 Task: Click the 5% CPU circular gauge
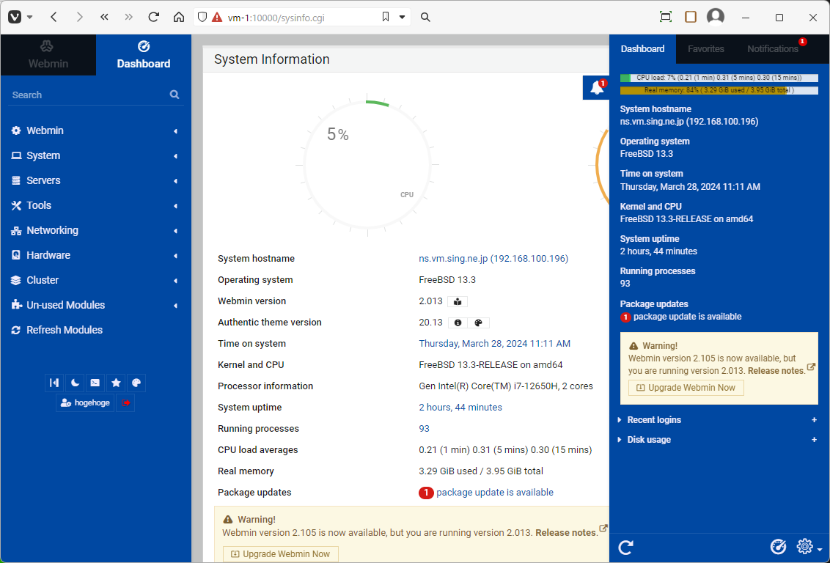coord(367,165)
